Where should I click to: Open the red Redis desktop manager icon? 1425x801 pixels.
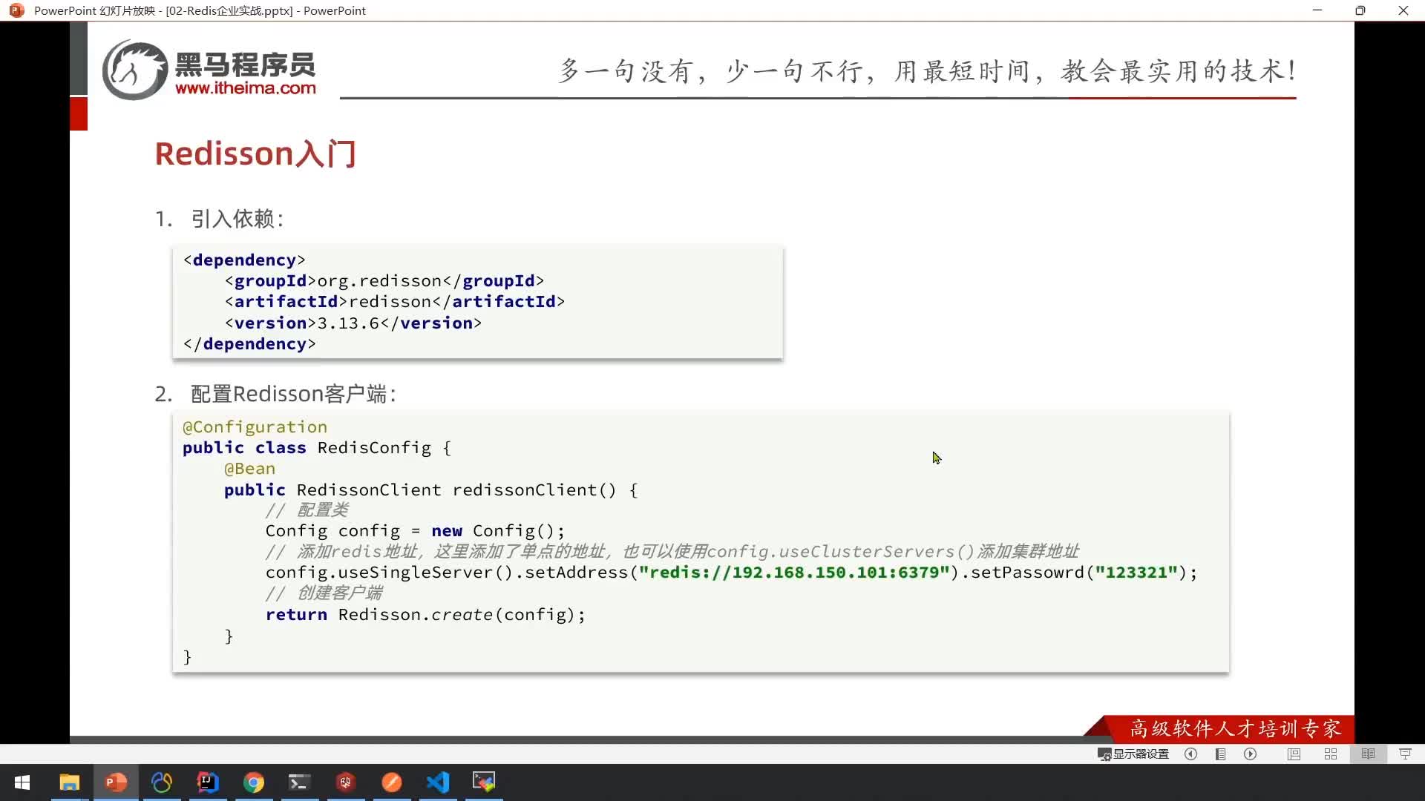click(x=346, y=782)
